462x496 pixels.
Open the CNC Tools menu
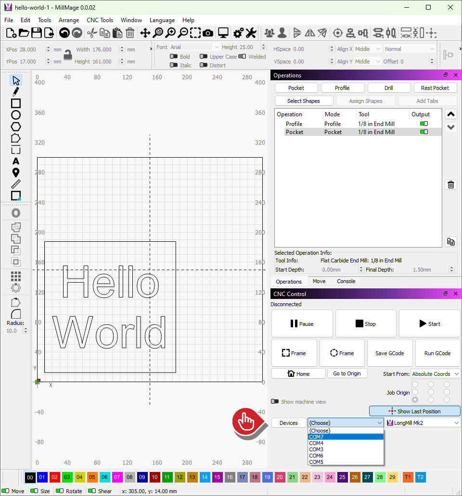pos(100,20)
